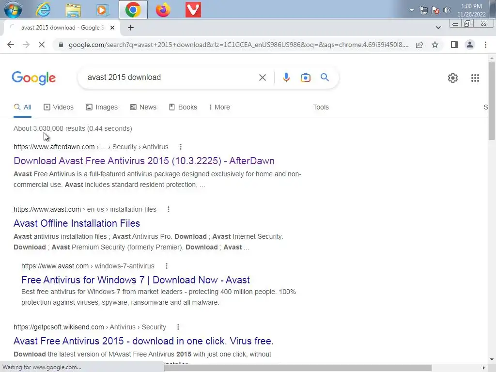
Task: Open Windows Media Player taskbar icon
Action: [103, 10]
